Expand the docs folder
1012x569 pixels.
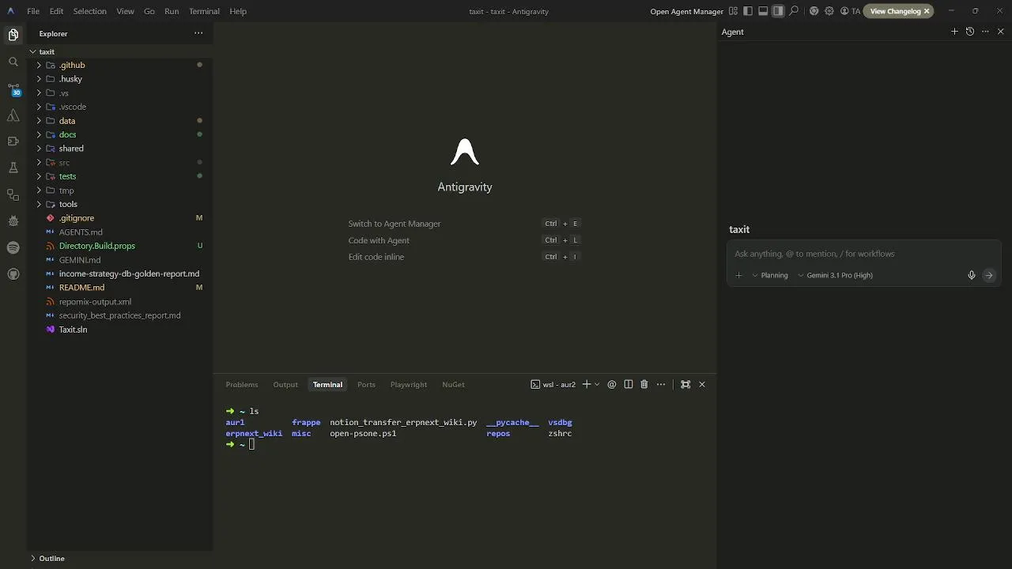39,134
